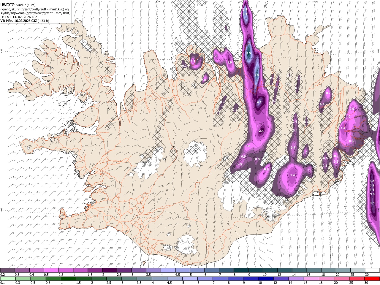Click the 1.9 precipitation value on the map
This screenshot has width=380, height=285.
229,62
